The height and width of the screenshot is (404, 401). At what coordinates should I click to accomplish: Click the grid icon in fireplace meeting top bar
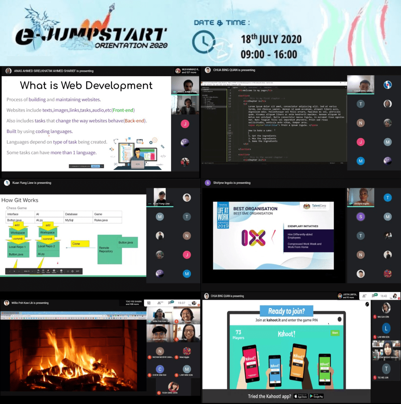click(x=149, y=303)
